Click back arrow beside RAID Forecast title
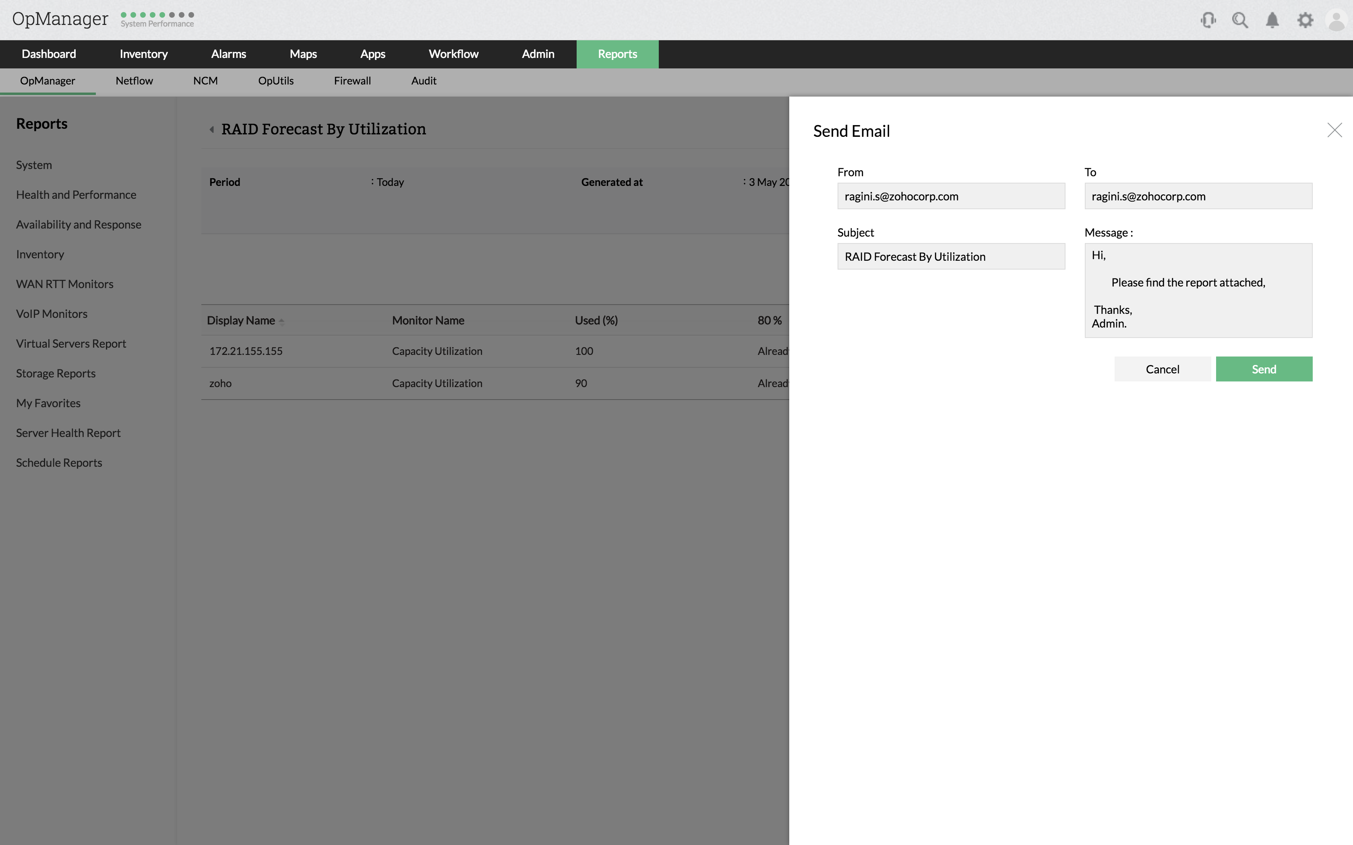1353x845 pixels. [212, 130]
